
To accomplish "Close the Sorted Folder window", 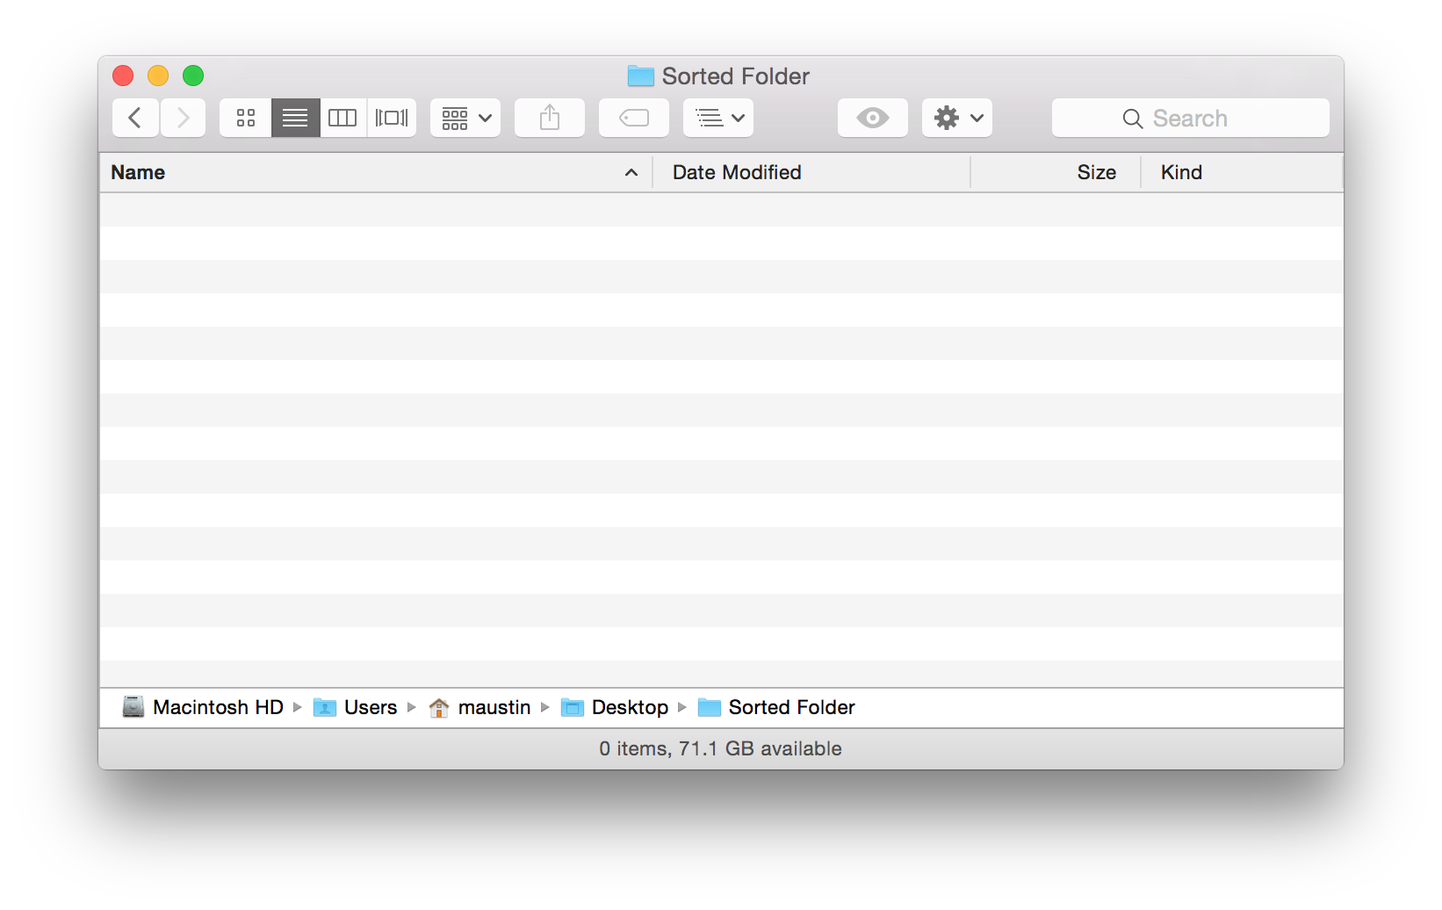I will tap(123, 76).
